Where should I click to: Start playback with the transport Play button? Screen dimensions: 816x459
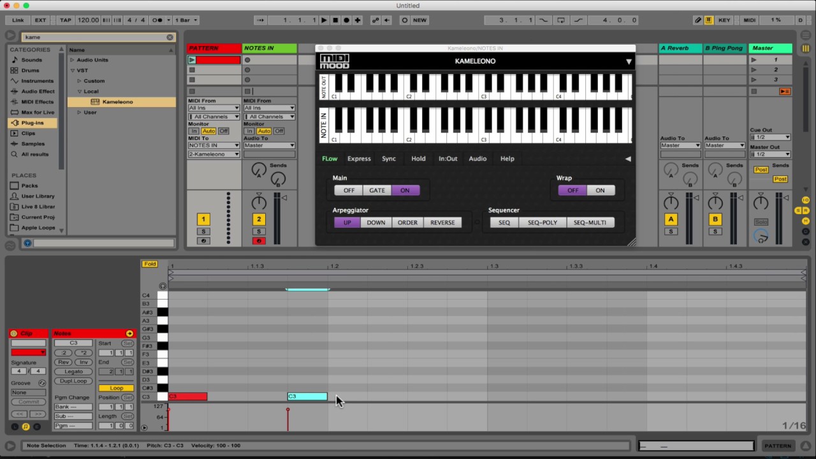pyautogui.click(x=324, y=20)
